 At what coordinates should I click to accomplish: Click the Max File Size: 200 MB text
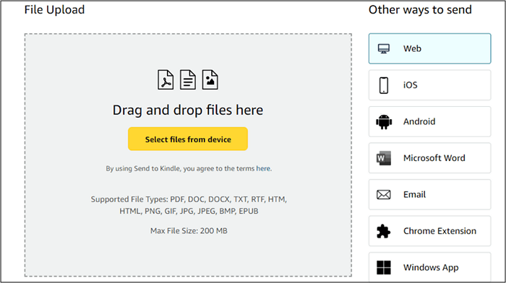[189, 231]
